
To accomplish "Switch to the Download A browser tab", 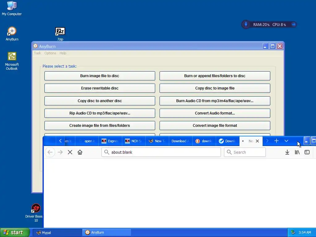I will point(180,141).
